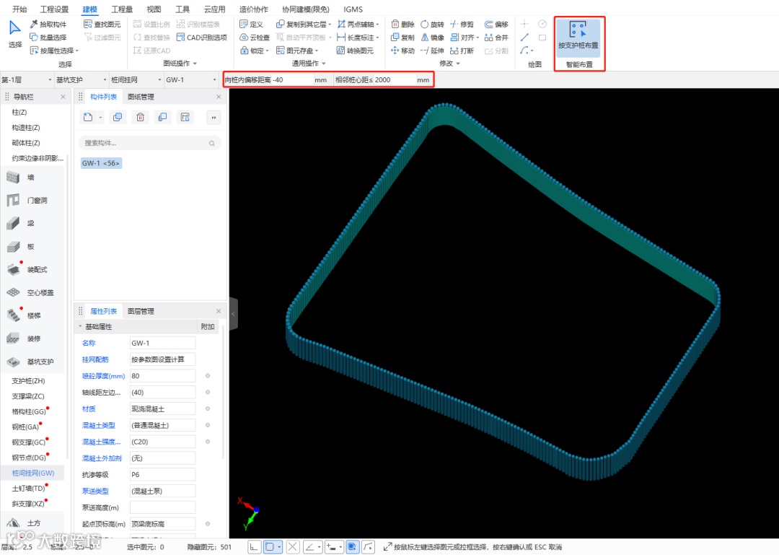Toggle 起点顶标高 附加 option
This screenshot has height=555, width=779.
[208, 524]
